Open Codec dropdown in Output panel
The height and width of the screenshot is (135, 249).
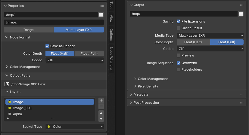coord(210,49)
